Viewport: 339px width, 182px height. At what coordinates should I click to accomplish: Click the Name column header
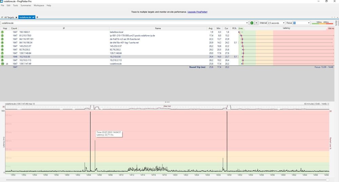158,28
